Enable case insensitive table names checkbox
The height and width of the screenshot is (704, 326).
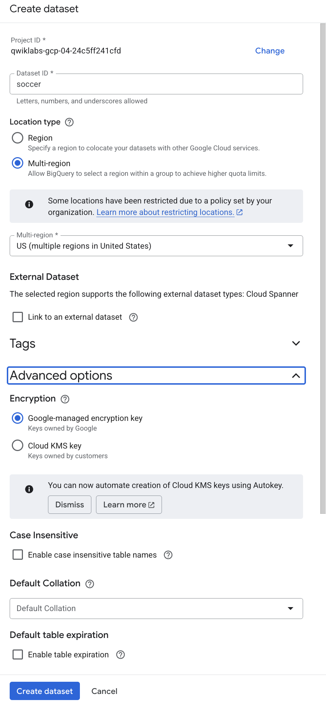point(18,555)
